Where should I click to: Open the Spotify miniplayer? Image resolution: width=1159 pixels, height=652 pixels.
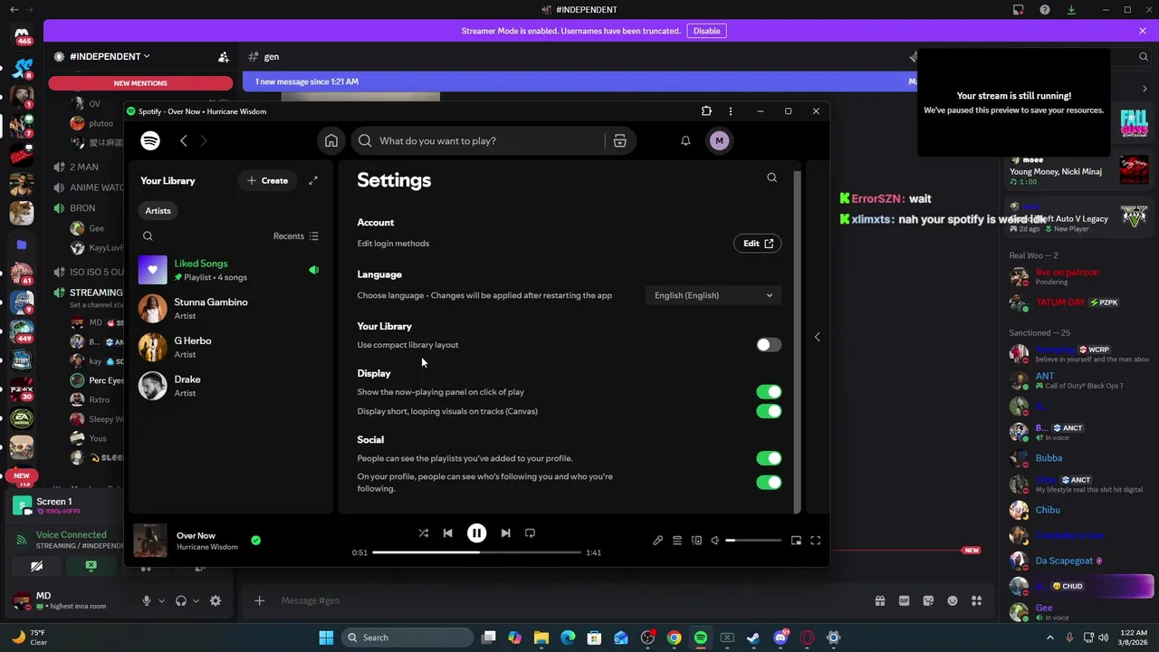(x=796, y=541)
